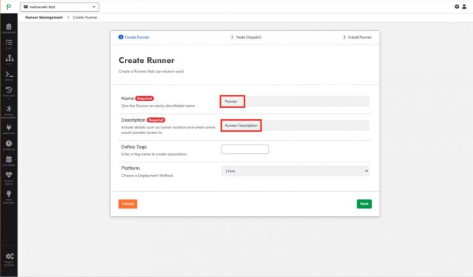This screenshot has height=277, width=473.
Task: Open the Platform dropdown showing Linux
Action: click(295, 170)
